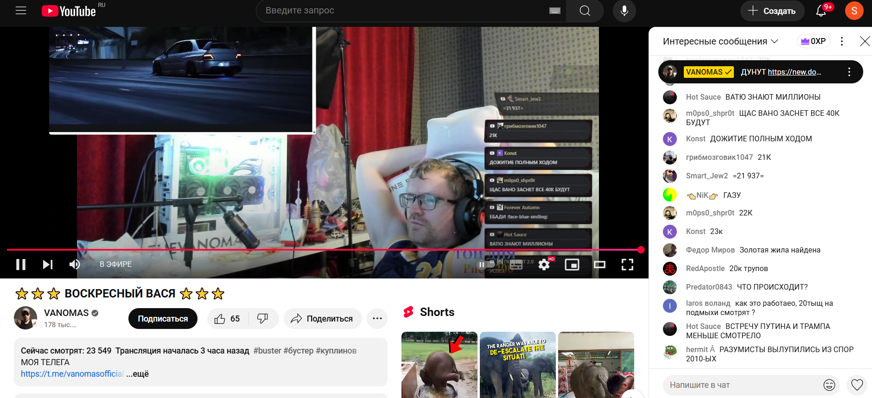Mute the player volume
Viewport: 872px width, 398px height.
(75, 264)
